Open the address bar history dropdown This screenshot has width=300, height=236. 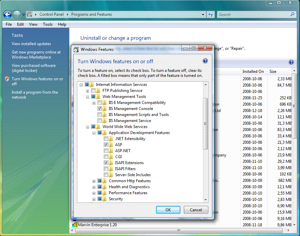[x=203, y=14]
